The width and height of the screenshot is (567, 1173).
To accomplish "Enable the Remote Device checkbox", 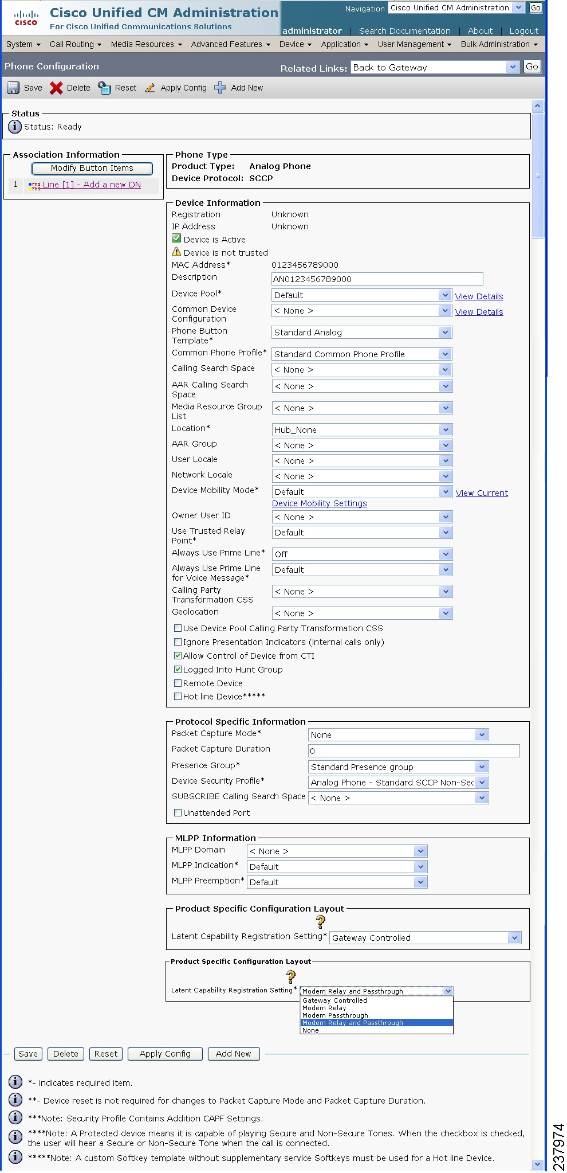I will [178, 683].
